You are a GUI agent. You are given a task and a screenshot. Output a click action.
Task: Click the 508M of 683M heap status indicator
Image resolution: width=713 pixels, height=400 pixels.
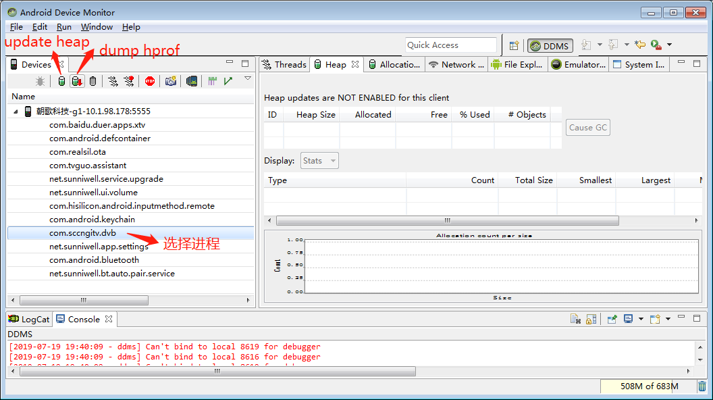click(649, 386)
